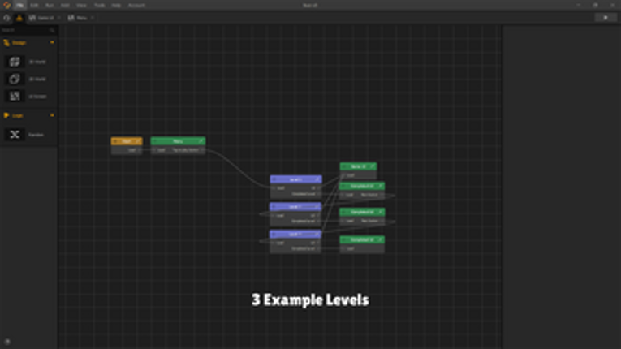Click the sidebar search input field
This screenshot has width=621, height=349.
tap(24, 30)
